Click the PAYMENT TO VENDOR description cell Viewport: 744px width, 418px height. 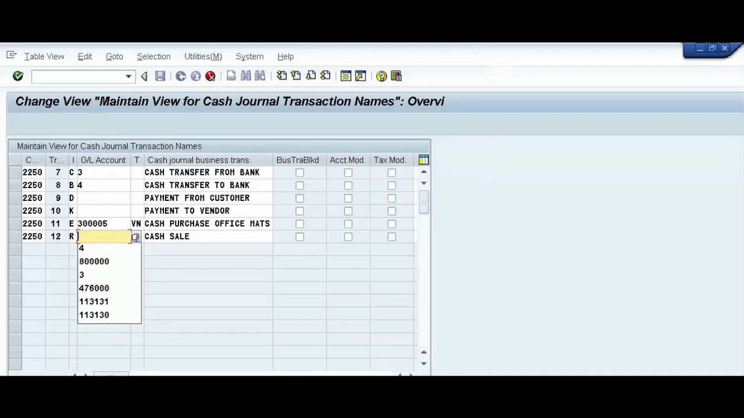[x=208, y=211]
